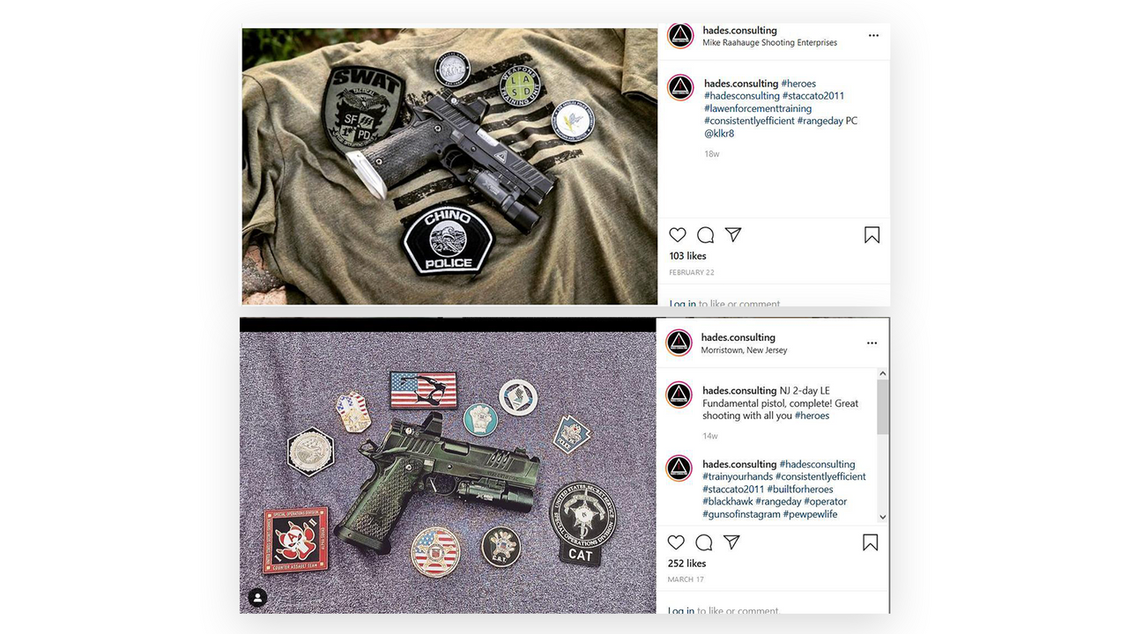This screenshot has height=634, width=1128.
Task: Open comments on the top post
Action: click(x=706, y=235)
